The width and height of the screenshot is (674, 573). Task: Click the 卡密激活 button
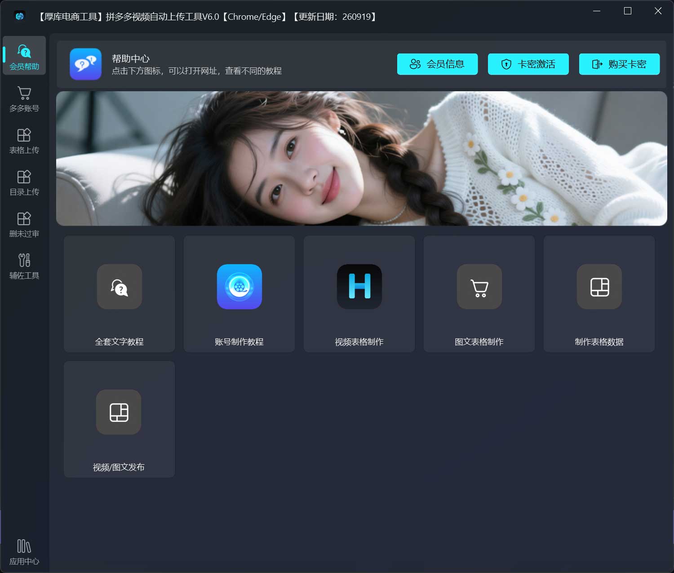pos(528,64)
